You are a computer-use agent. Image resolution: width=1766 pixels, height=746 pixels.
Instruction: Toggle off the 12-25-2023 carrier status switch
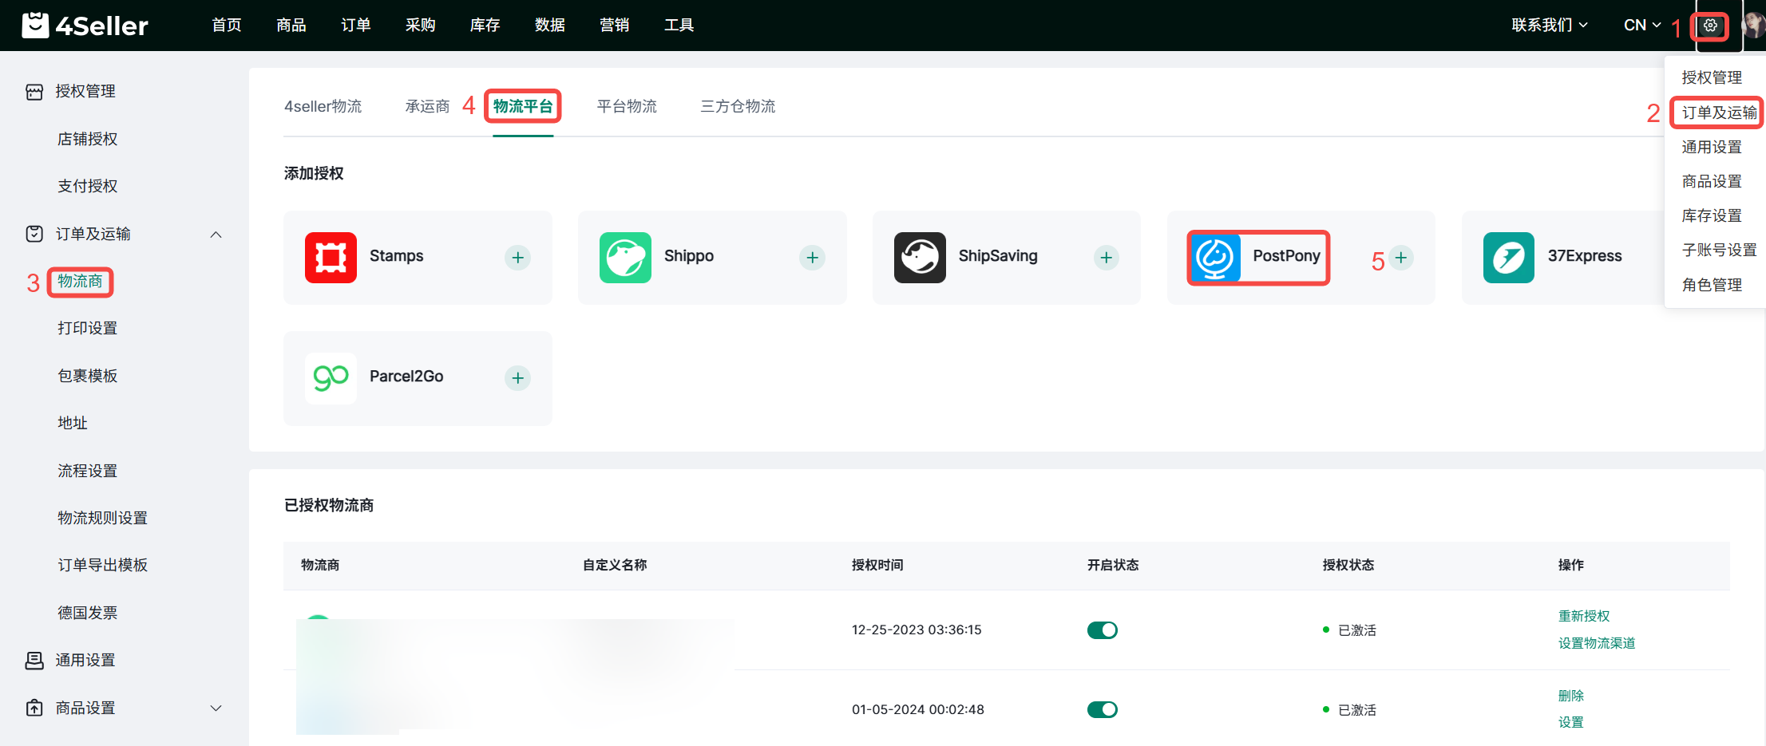[x=1102, y=630]
